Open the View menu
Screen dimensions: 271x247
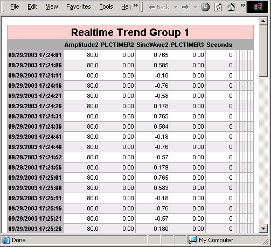point(52,7)
